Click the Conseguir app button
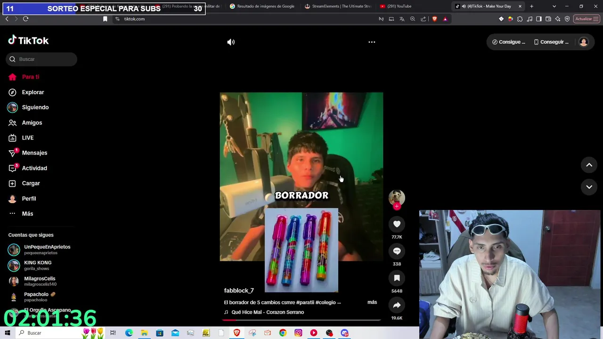 551,42
